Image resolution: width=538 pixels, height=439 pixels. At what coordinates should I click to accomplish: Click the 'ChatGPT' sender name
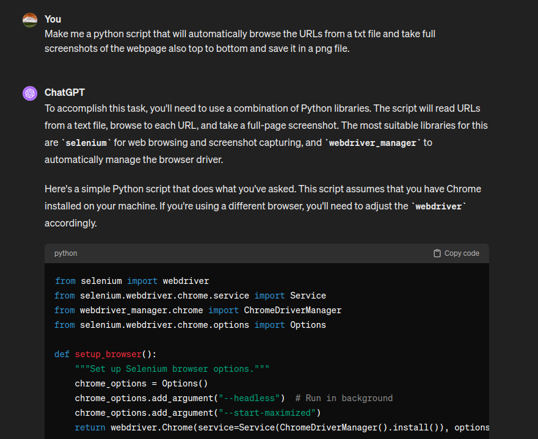[65, 93]
